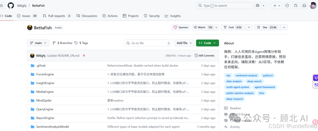Image resolution: width=318 pixels, height=131 pixels.
Task: Open the Update README_EN.md commit message
Action: (63, 56)
